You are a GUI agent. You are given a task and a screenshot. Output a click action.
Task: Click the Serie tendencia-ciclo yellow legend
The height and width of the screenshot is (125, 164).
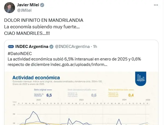(121, 90)
